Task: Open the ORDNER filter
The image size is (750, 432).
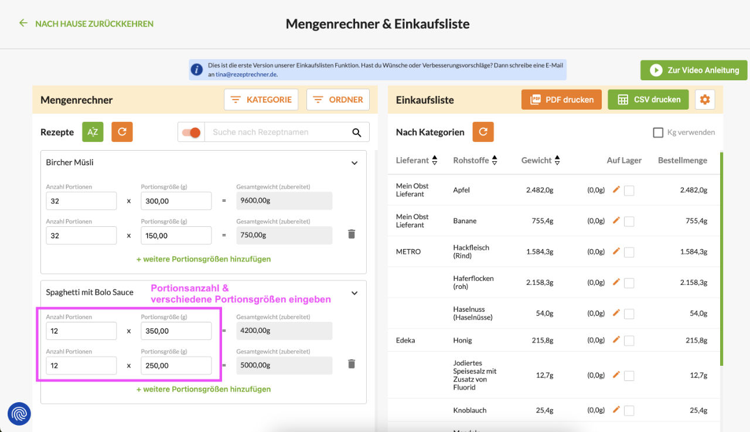Action: [x=338, y=99]
